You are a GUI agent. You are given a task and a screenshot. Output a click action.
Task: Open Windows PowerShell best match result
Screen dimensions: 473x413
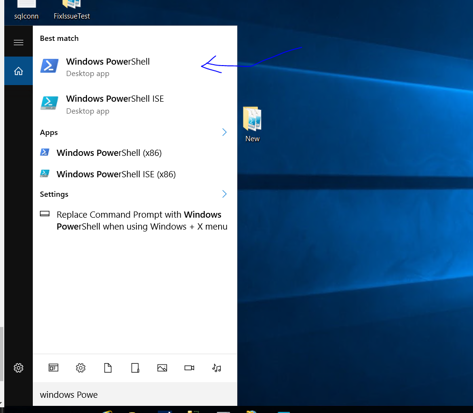107,67
